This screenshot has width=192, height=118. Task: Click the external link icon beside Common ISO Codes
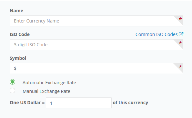tap(181, 34)
